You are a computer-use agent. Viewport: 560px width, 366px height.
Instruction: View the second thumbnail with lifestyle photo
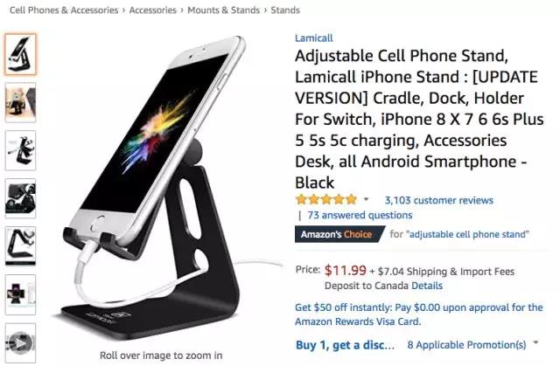(x=20, y=102)
